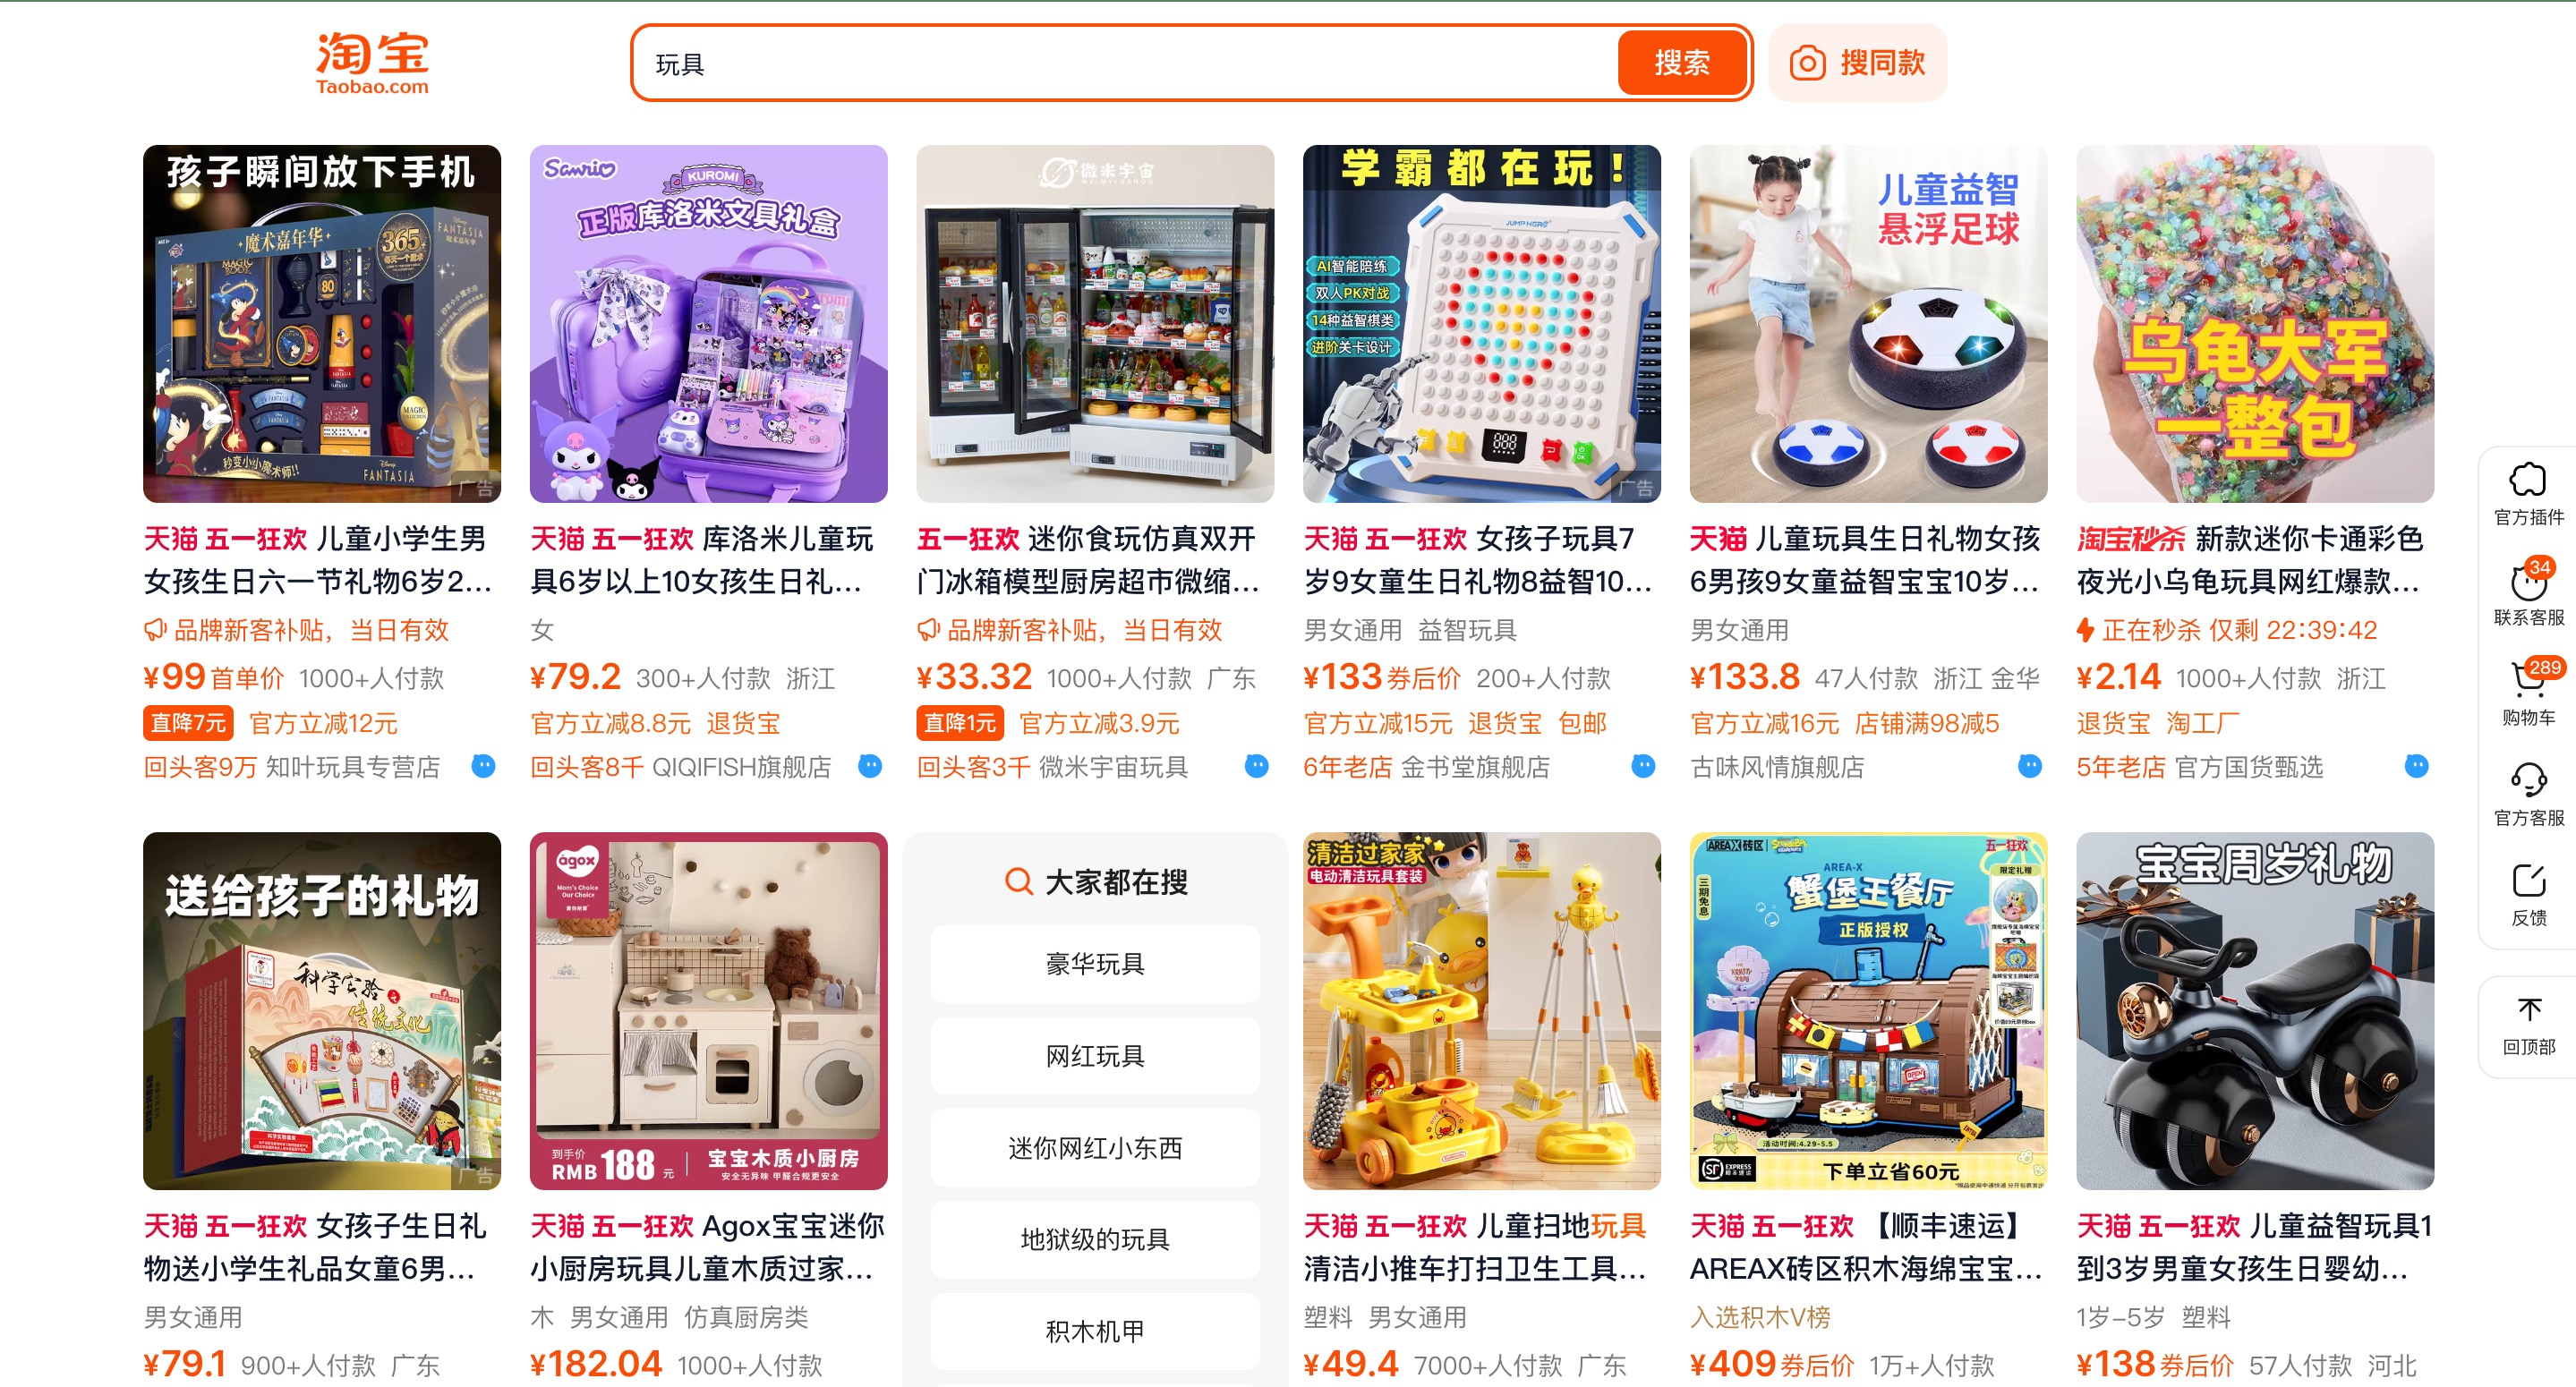Click the orange 搜索 button

pyautogui.click(x=1681, y=63)
